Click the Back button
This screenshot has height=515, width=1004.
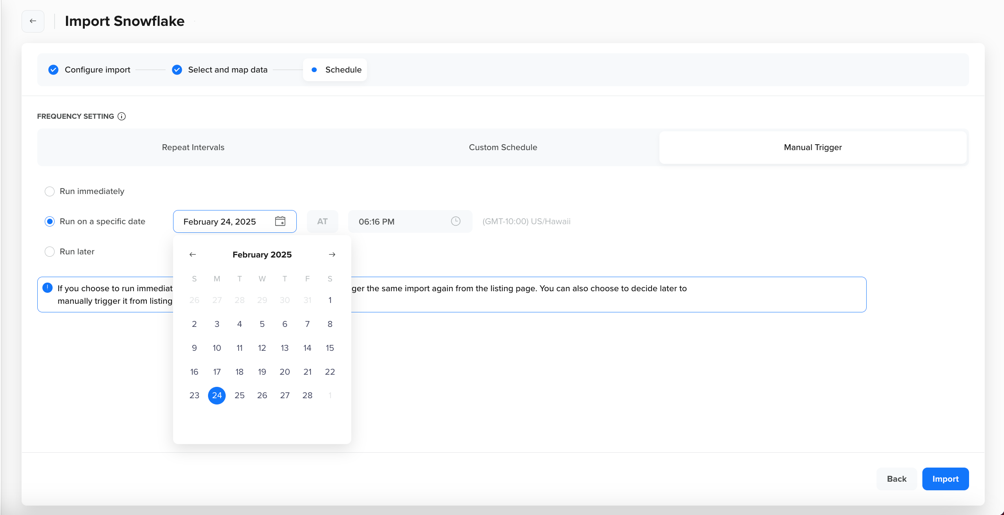[x=896, y=479]
